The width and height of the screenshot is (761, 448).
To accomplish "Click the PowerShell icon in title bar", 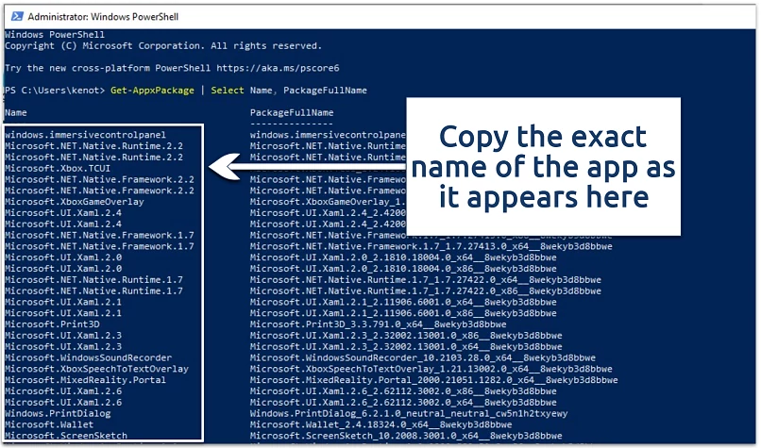I will [x=17, y=16].
